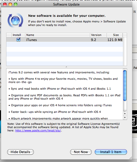Click the 121.9 MB size cell

pyautogui.click(x=115, y=40)
